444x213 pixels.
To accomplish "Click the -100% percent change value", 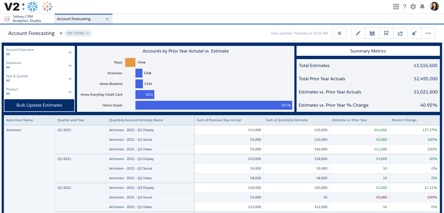I will point(432,197).
